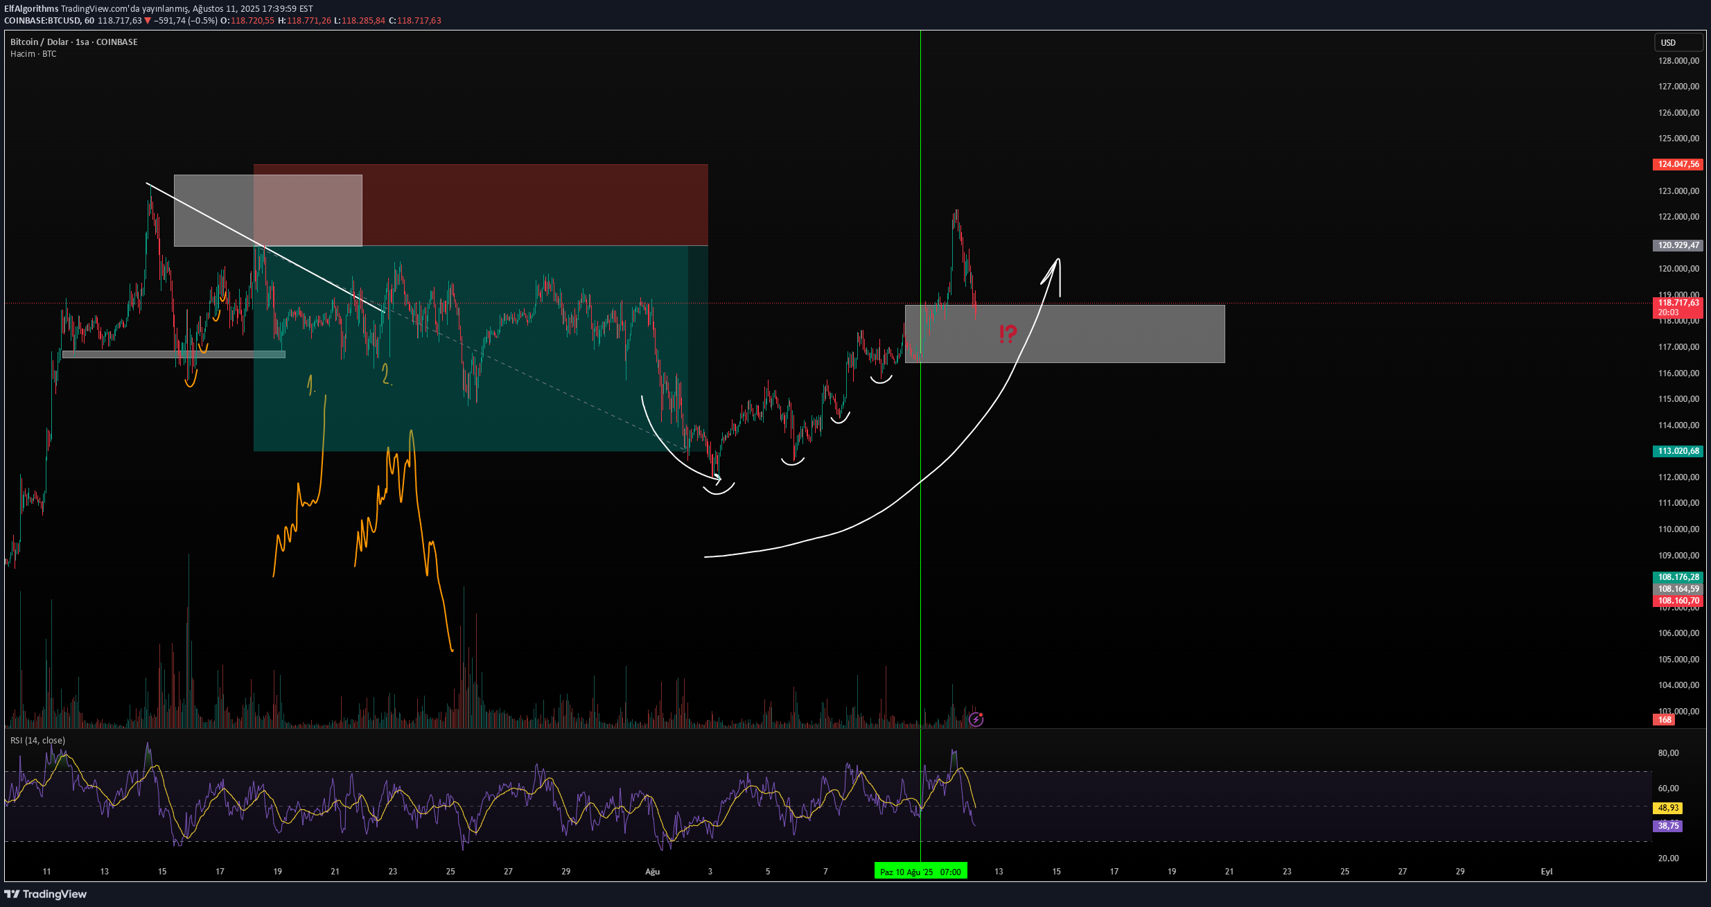Click the 48,93 yellow RSI value label

[1667, 808]
